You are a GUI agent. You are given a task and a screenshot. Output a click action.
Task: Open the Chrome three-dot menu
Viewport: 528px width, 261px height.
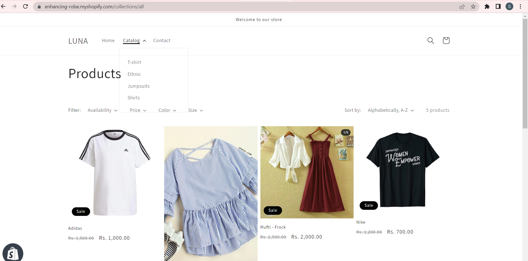pyautogui.click(x=520, y=6)
